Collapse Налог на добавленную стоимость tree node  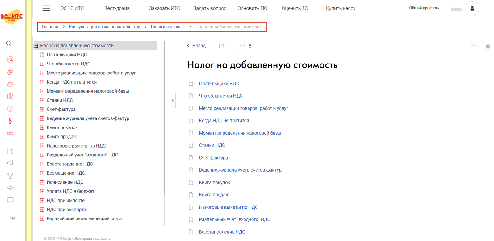36,46
